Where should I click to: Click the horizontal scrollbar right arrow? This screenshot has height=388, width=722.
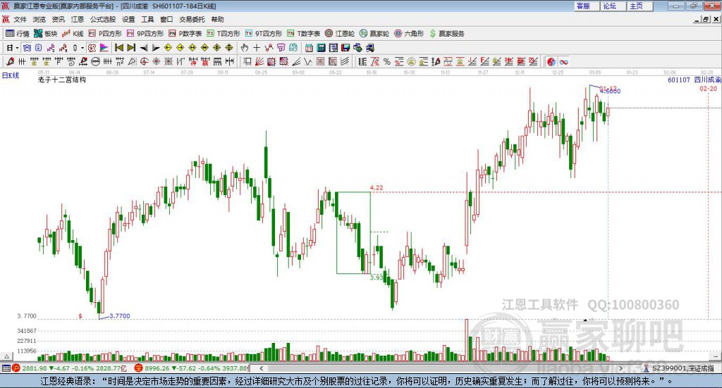[x=620, y=368]
